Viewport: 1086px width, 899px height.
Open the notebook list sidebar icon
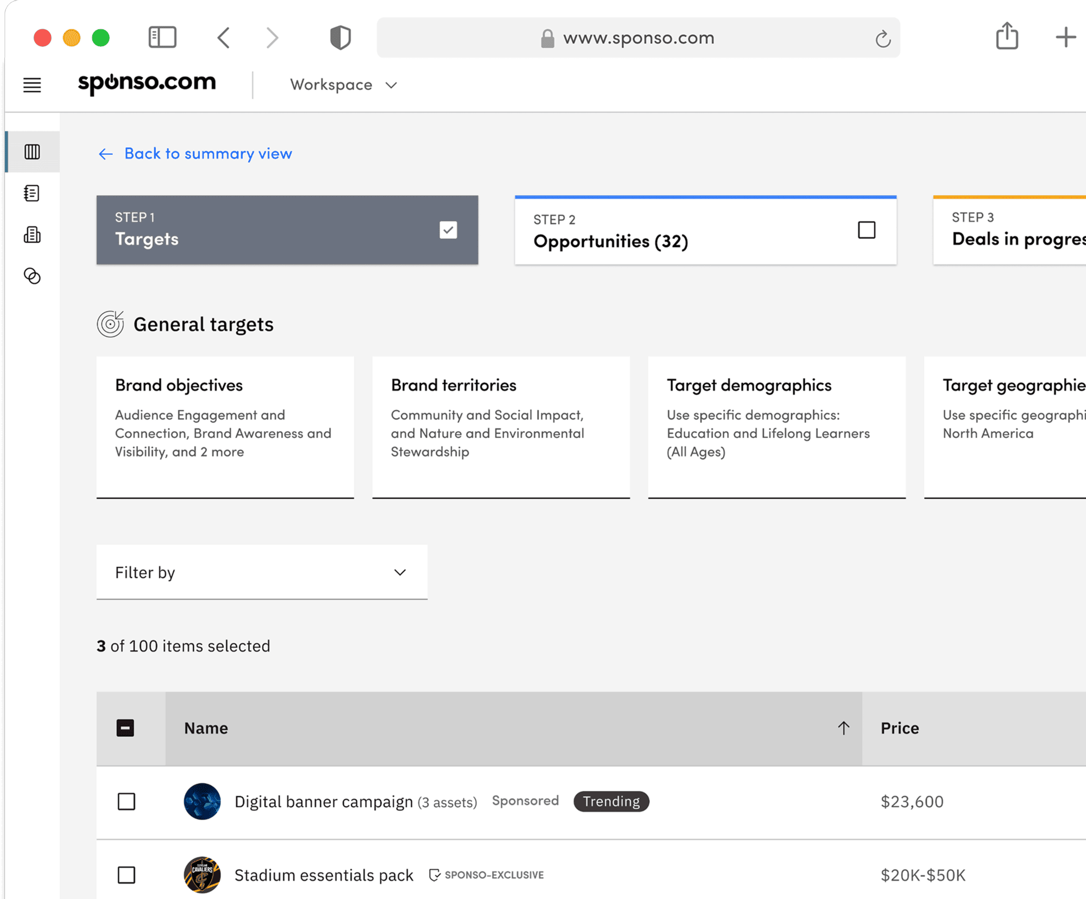point(32,193)
